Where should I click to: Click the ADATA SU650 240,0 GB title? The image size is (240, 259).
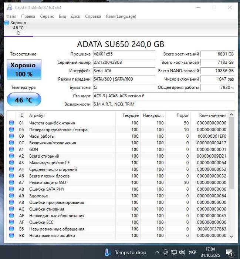click(121, 44)
